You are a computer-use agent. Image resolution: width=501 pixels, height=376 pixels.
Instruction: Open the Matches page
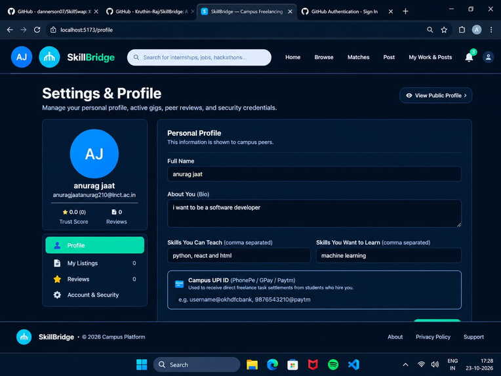(358, 57)
